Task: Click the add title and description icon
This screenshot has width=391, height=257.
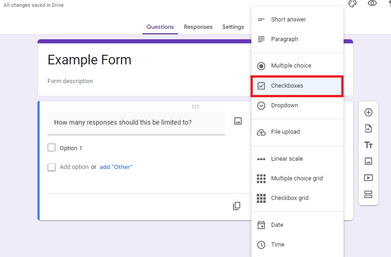Action: [368, 145]
